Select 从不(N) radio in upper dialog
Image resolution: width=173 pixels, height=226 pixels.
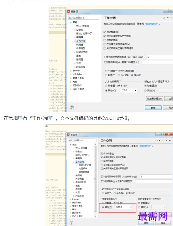coord(119,75)
